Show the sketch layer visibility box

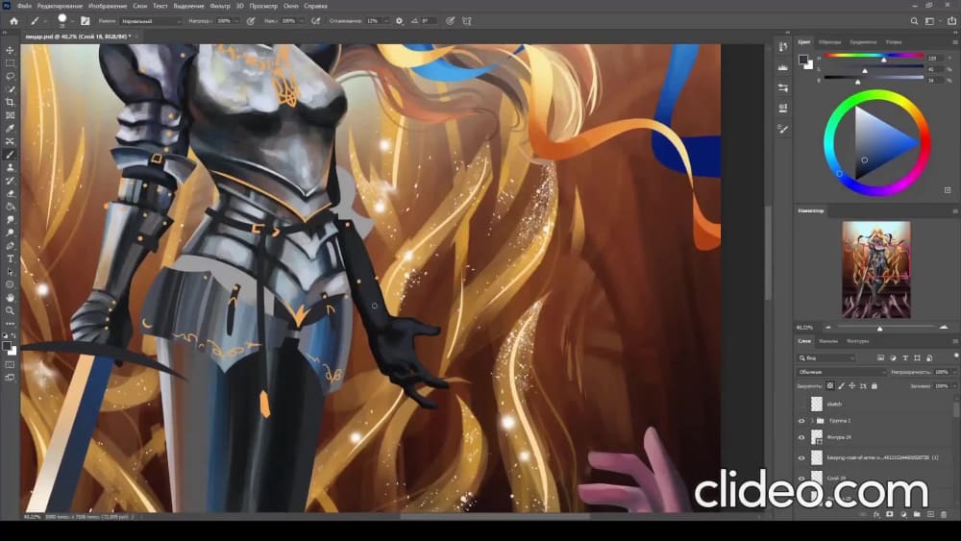(801, 404)
